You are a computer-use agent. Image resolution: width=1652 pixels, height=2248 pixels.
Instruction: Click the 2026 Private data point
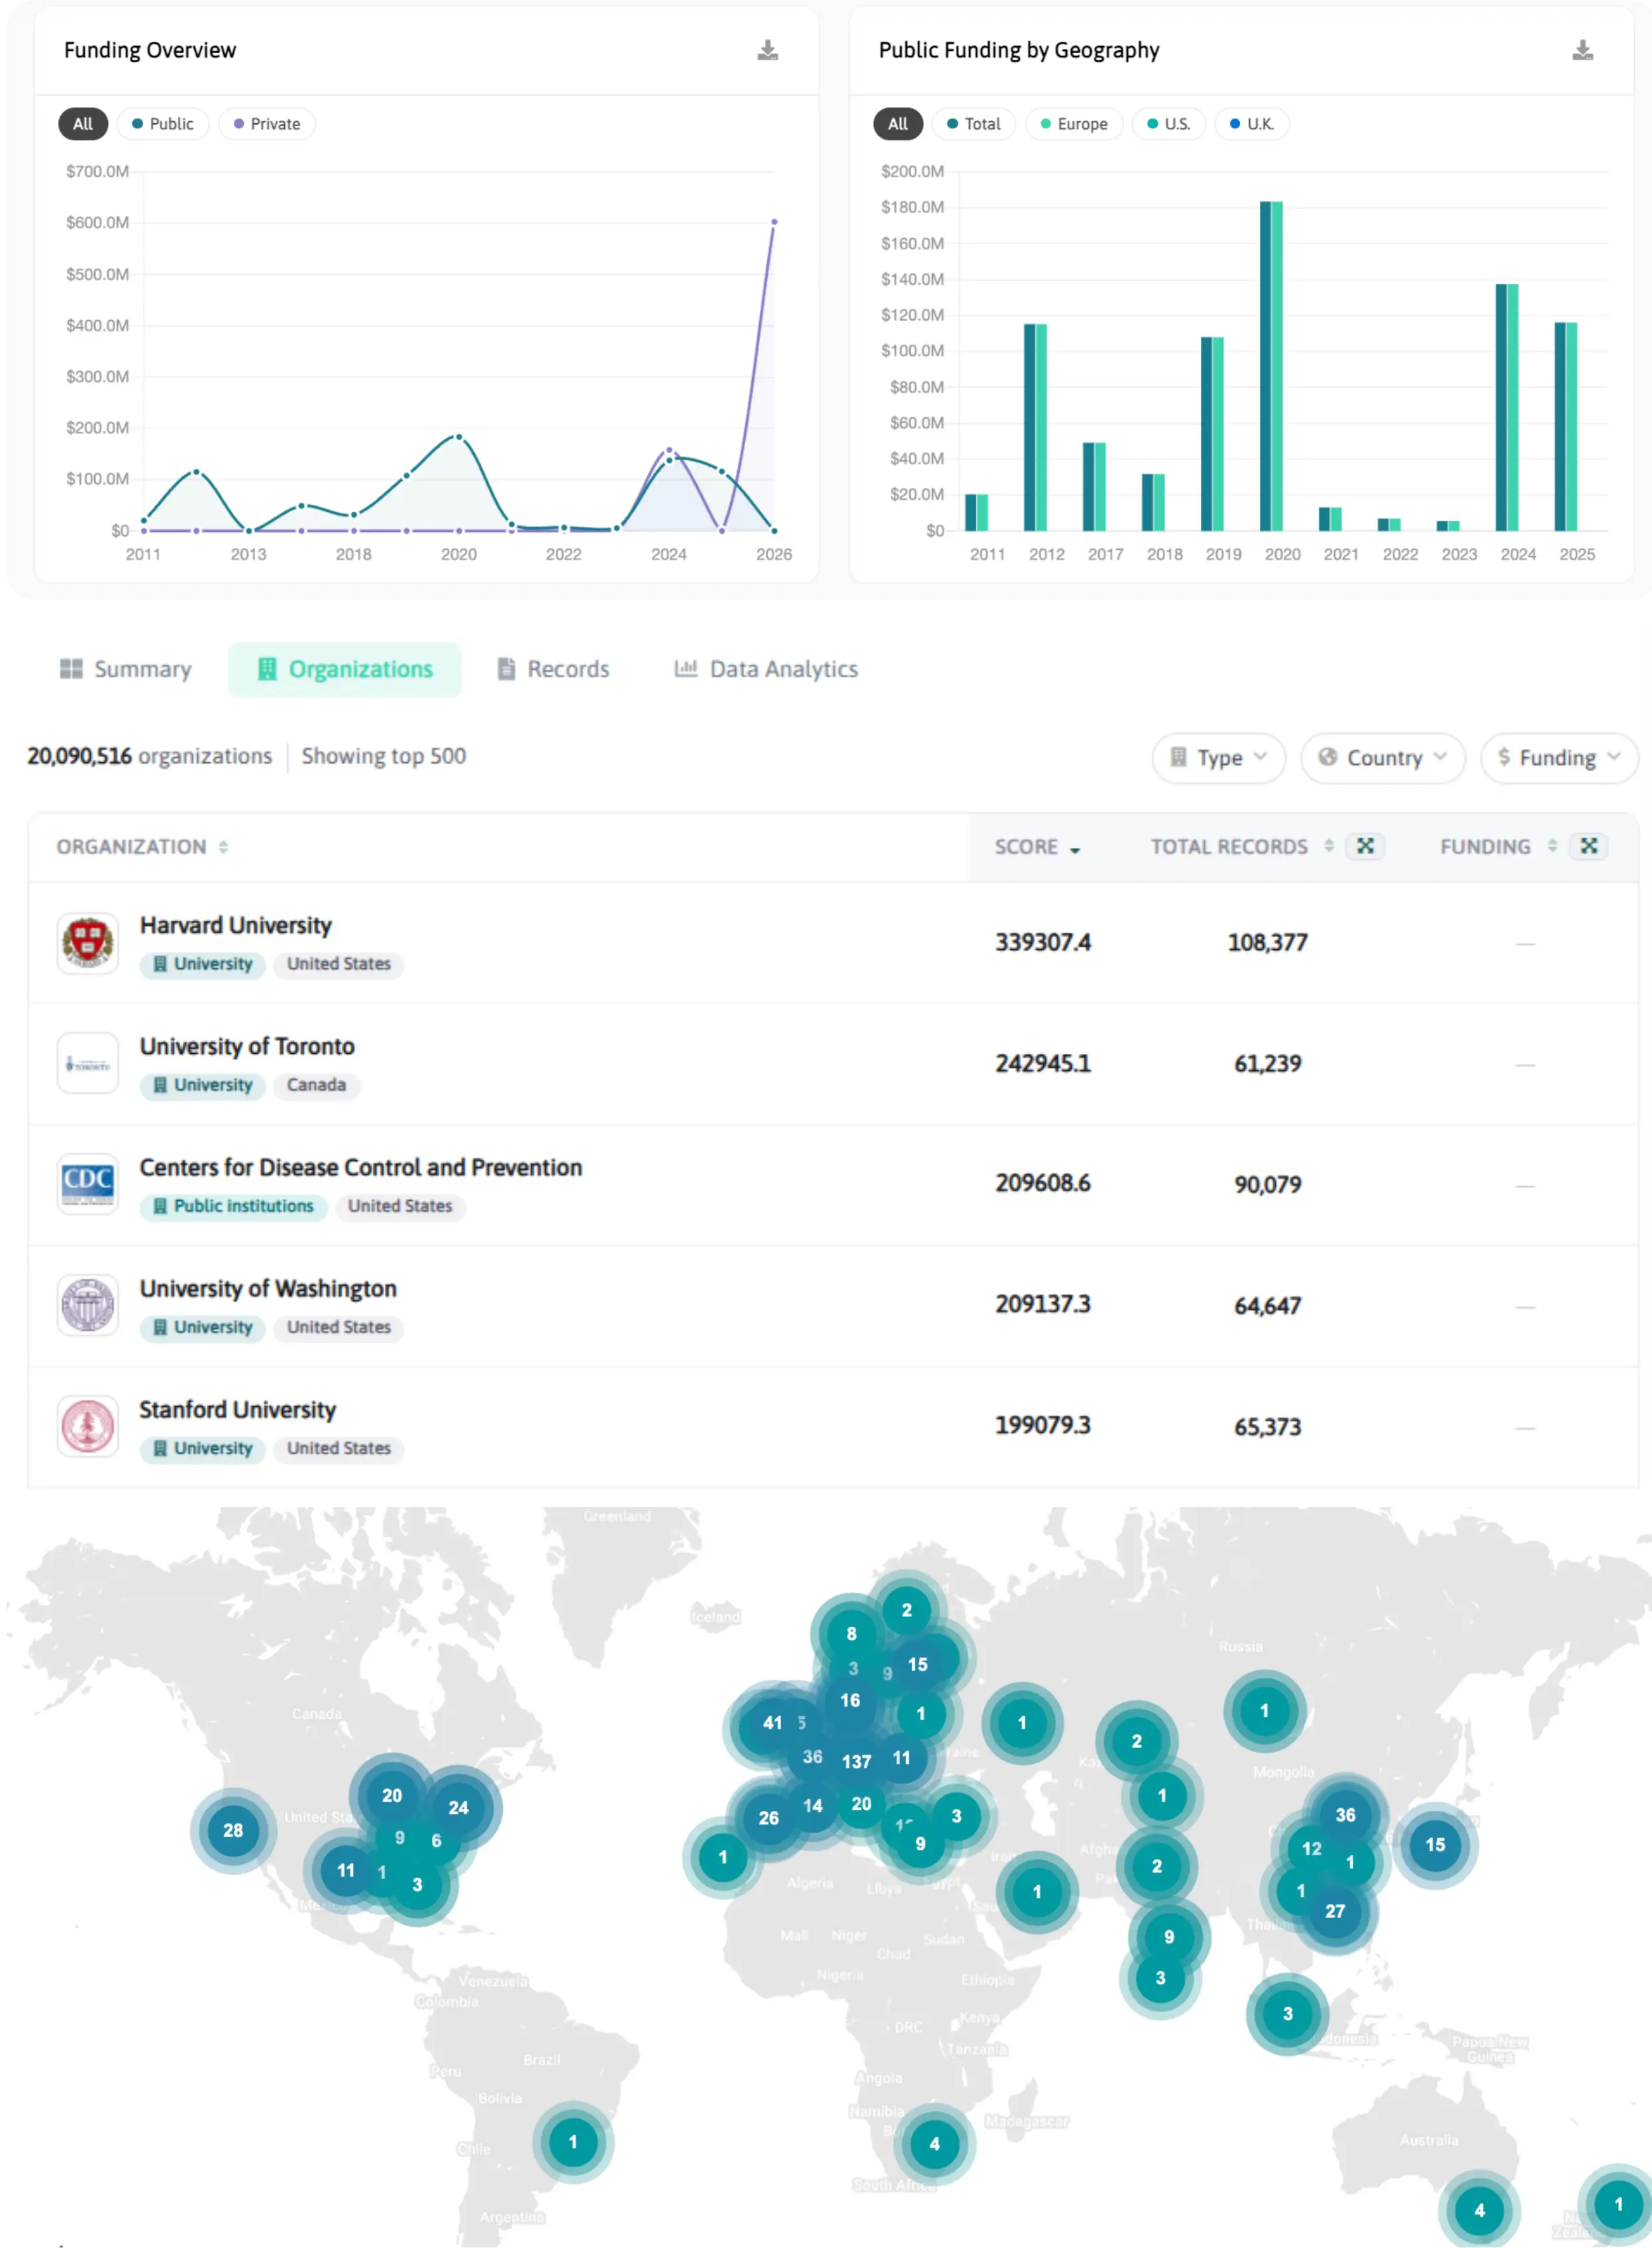pos(774,222)
